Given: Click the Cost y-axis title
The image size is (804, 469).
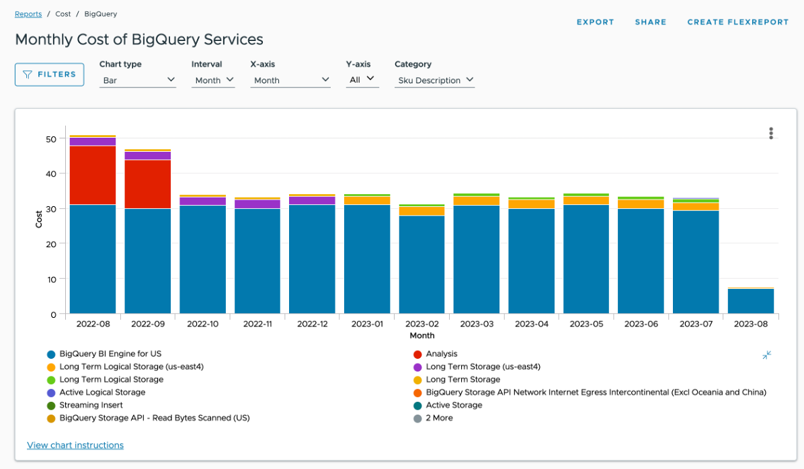Looking at the screenshot, I should point(39,219).
